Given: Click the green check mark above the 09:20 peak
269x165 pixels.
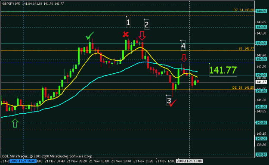Looking at the screenshot, I should point(90,36).
